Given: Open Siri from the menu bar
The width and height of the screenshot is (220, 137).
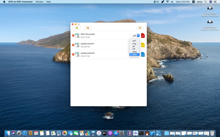Looking at the screenshot, I should (x=210, y=2).
